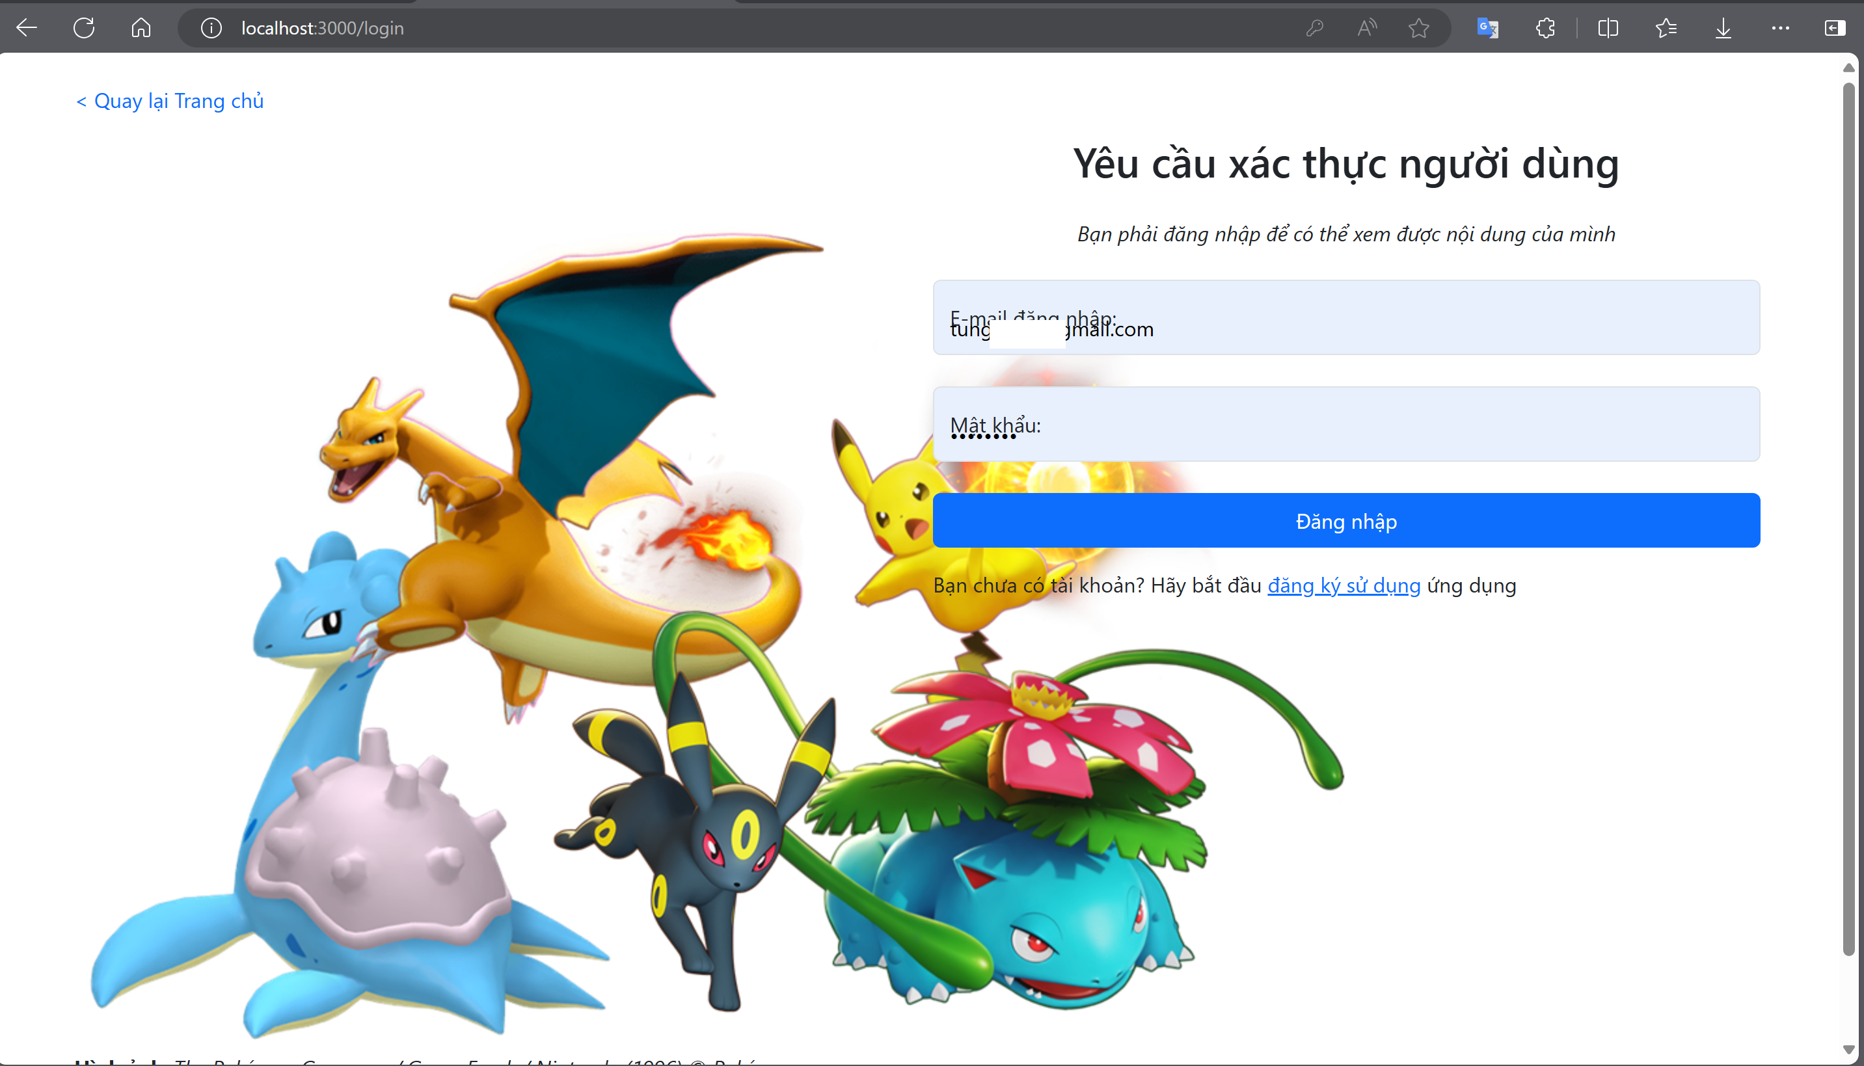Open đăng ký sử dụng registration link
The image size is (1864, 1066).
pos(1344,586)
